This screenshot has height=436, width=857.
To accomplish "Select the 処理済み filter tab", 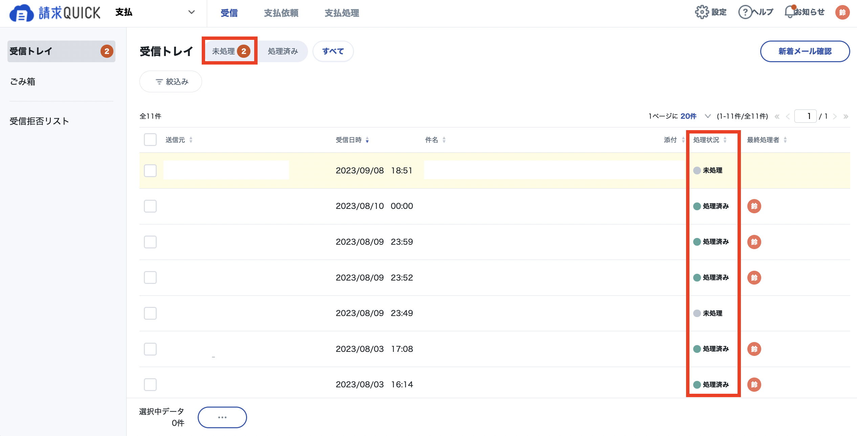I will click(283, 51).
